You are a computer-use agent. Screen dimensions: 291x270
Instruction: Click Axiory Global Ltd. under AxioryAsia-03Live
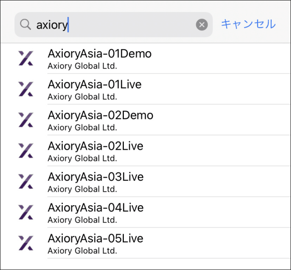click(82, 189)
